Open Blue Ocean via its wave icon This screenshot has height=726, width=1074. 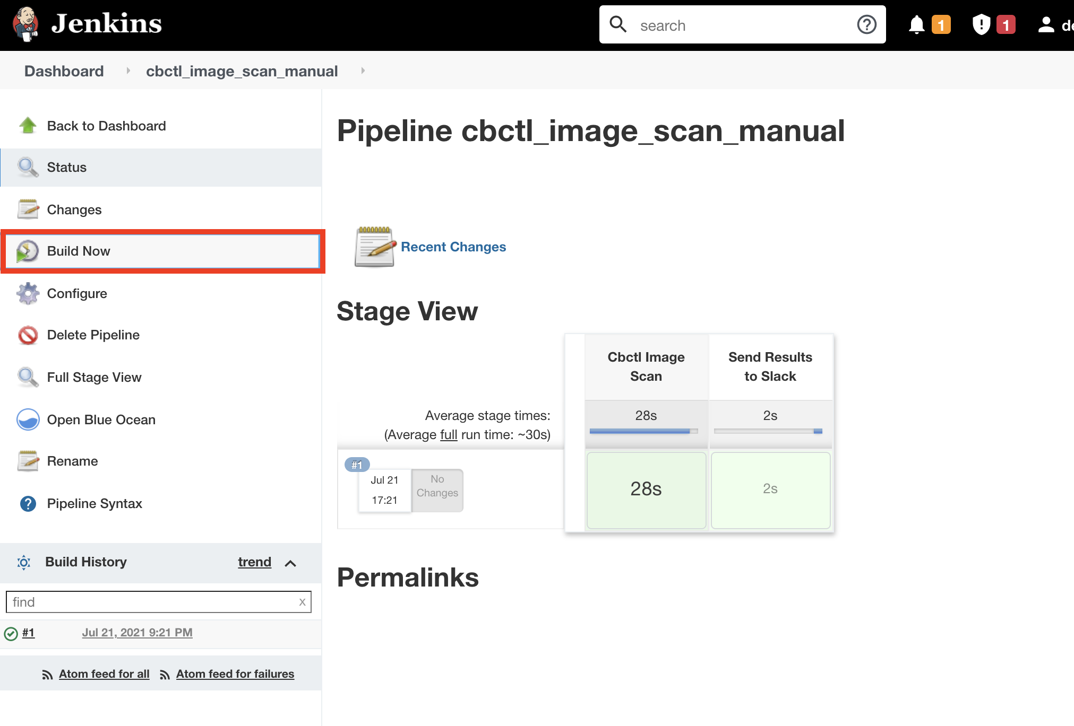pos(28,419)
